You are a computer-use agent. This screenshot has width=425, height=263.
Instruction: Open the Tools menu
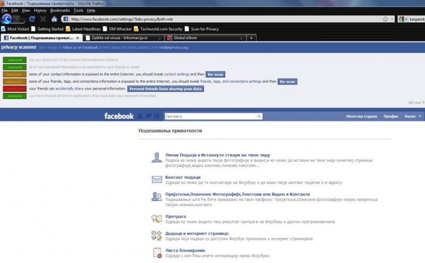(78, 10)
